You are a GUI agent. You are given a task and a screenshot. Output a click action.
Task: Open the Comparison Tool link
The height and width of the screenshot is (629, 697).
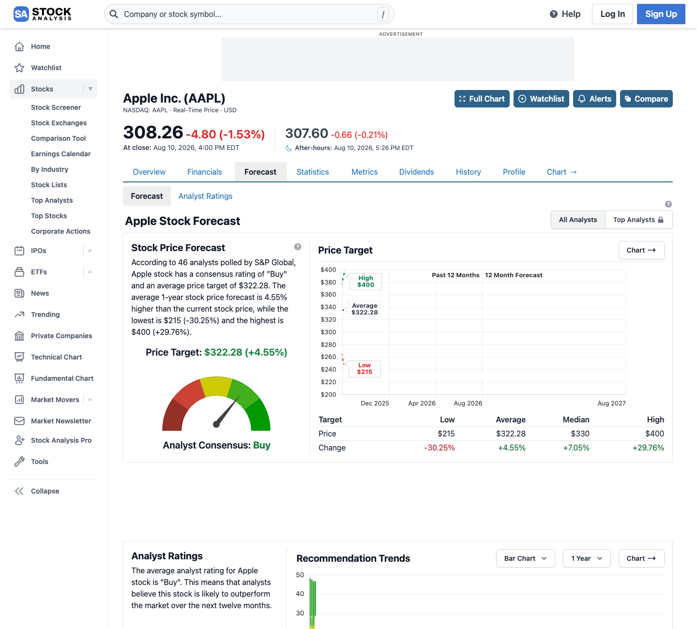pyautogui.click(x=59, y=138)
